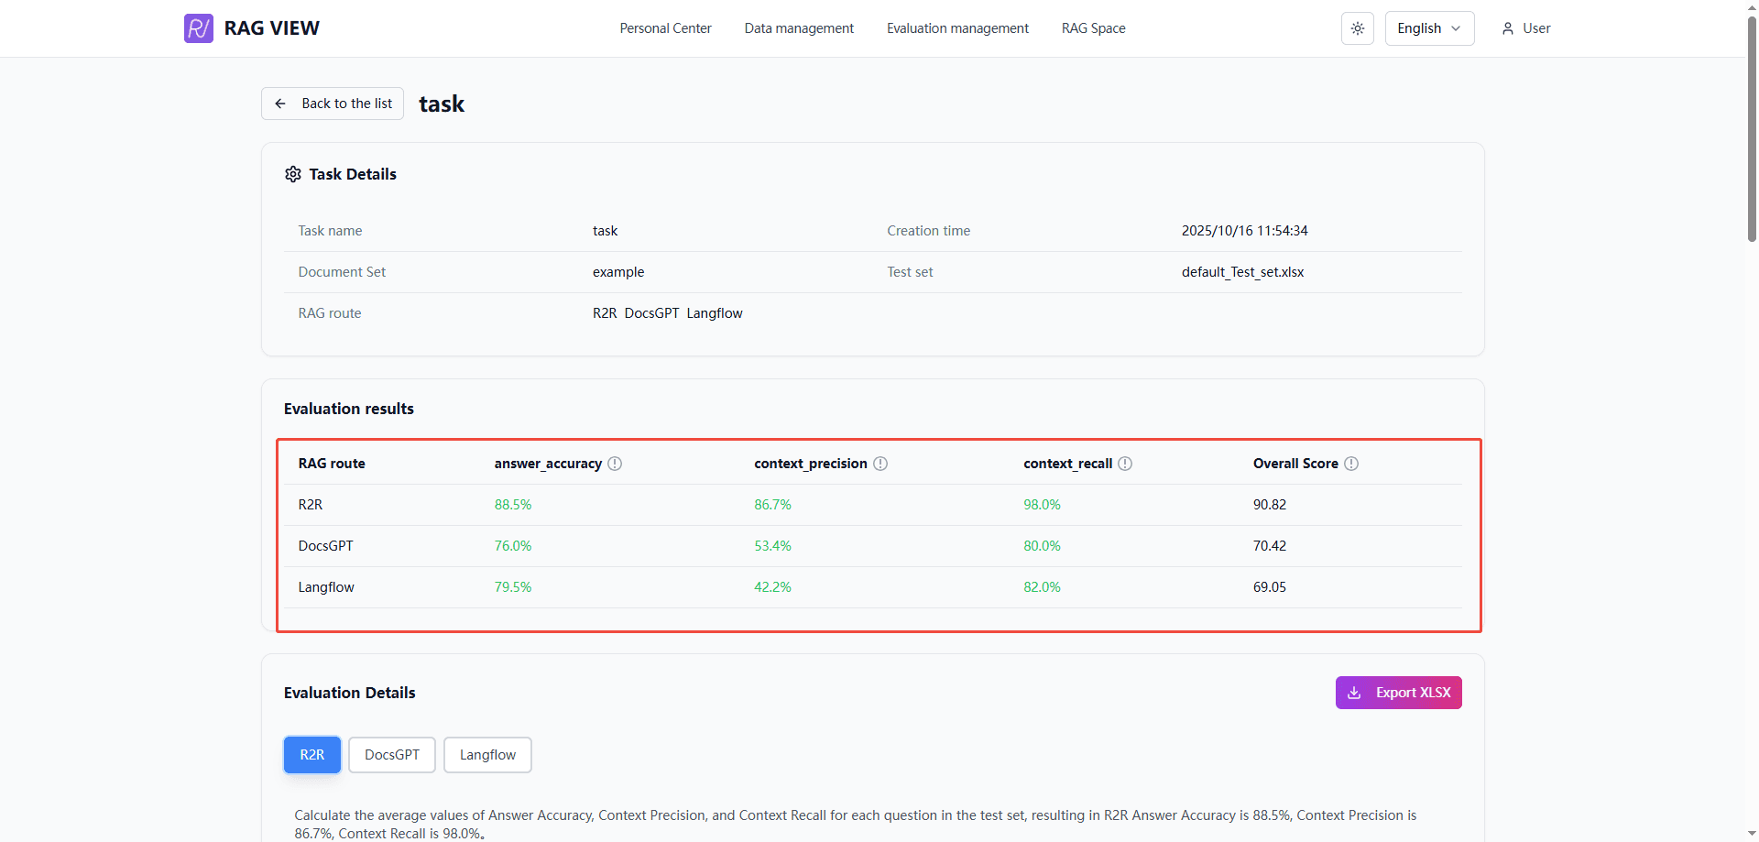Select the R2R tab under Evaluation Details
The width and height of the screenshot is (1759, 842).
point(311,754)
